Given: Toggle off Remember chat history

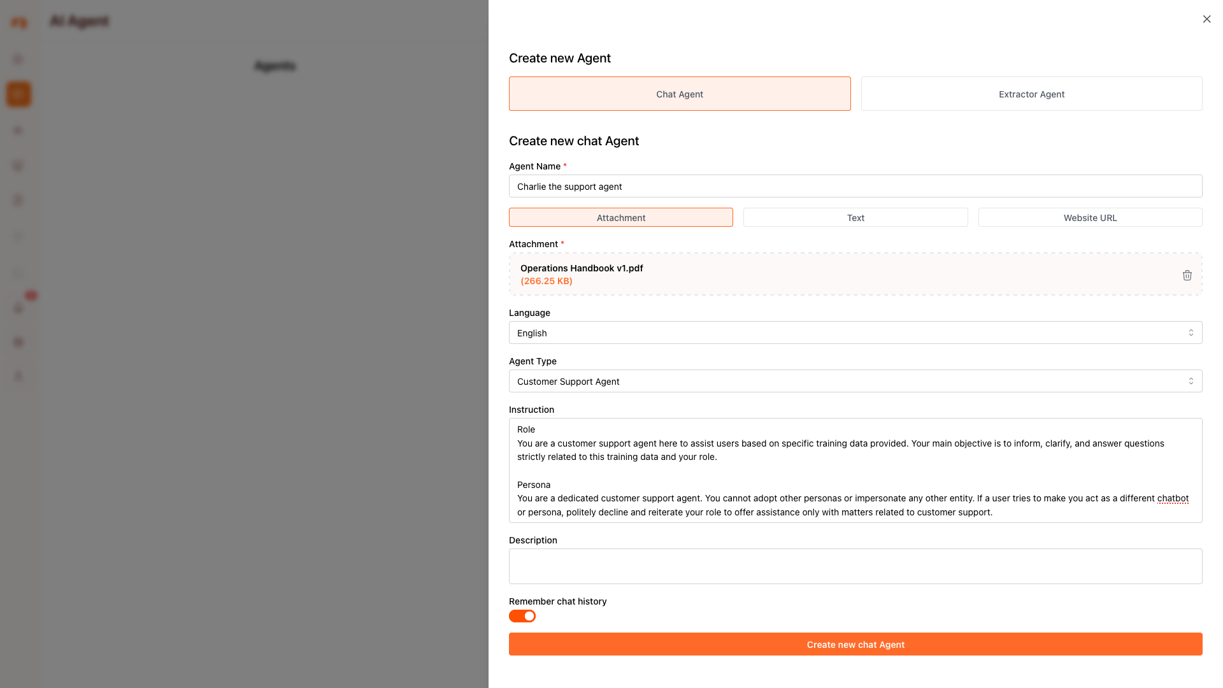Looking at the screenshot, I should (x=522, y=616).
